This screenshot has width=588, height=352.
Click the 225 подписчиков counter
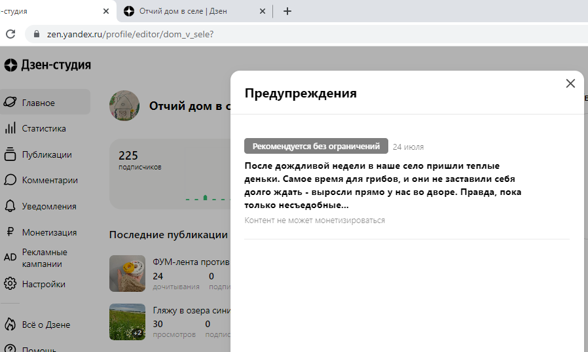pos(139,160)
